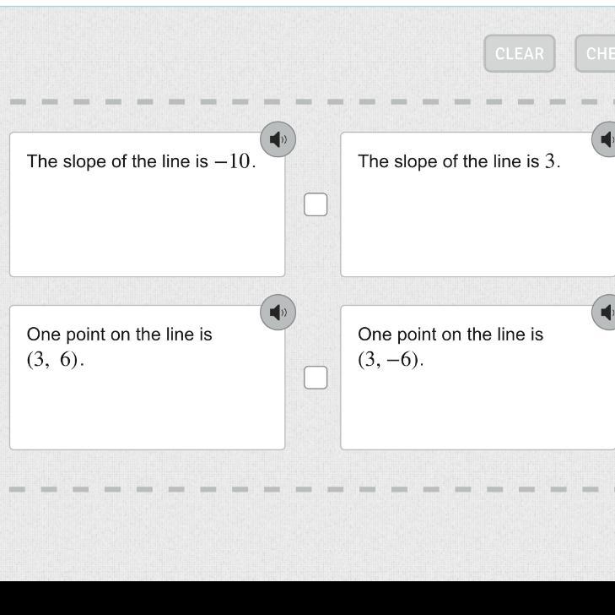The image size is (615, 615).
Task: Tick the checkbox between the two slope cards
Action: [316, 204]
